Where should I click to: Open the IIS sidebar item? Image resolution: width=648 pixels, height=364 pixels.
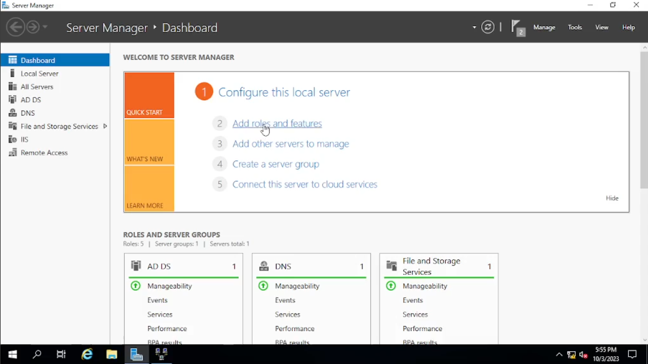pyautogui.click(x=24, y=139)
